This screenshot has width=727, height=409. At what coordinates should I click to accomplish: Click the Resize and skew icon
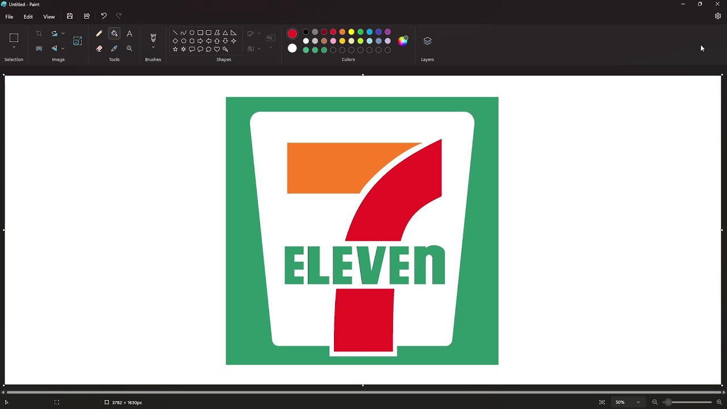point(78,41)
